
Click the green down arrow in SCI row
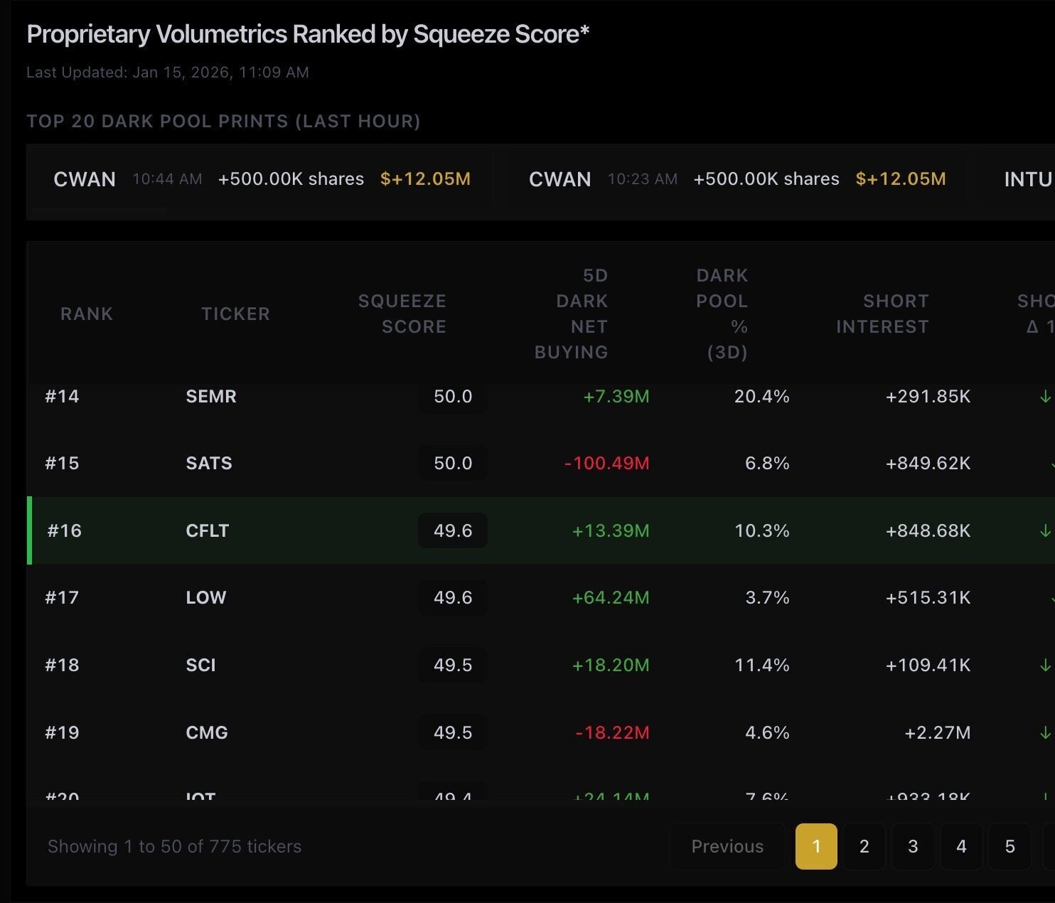click(x=1044, y=666)
